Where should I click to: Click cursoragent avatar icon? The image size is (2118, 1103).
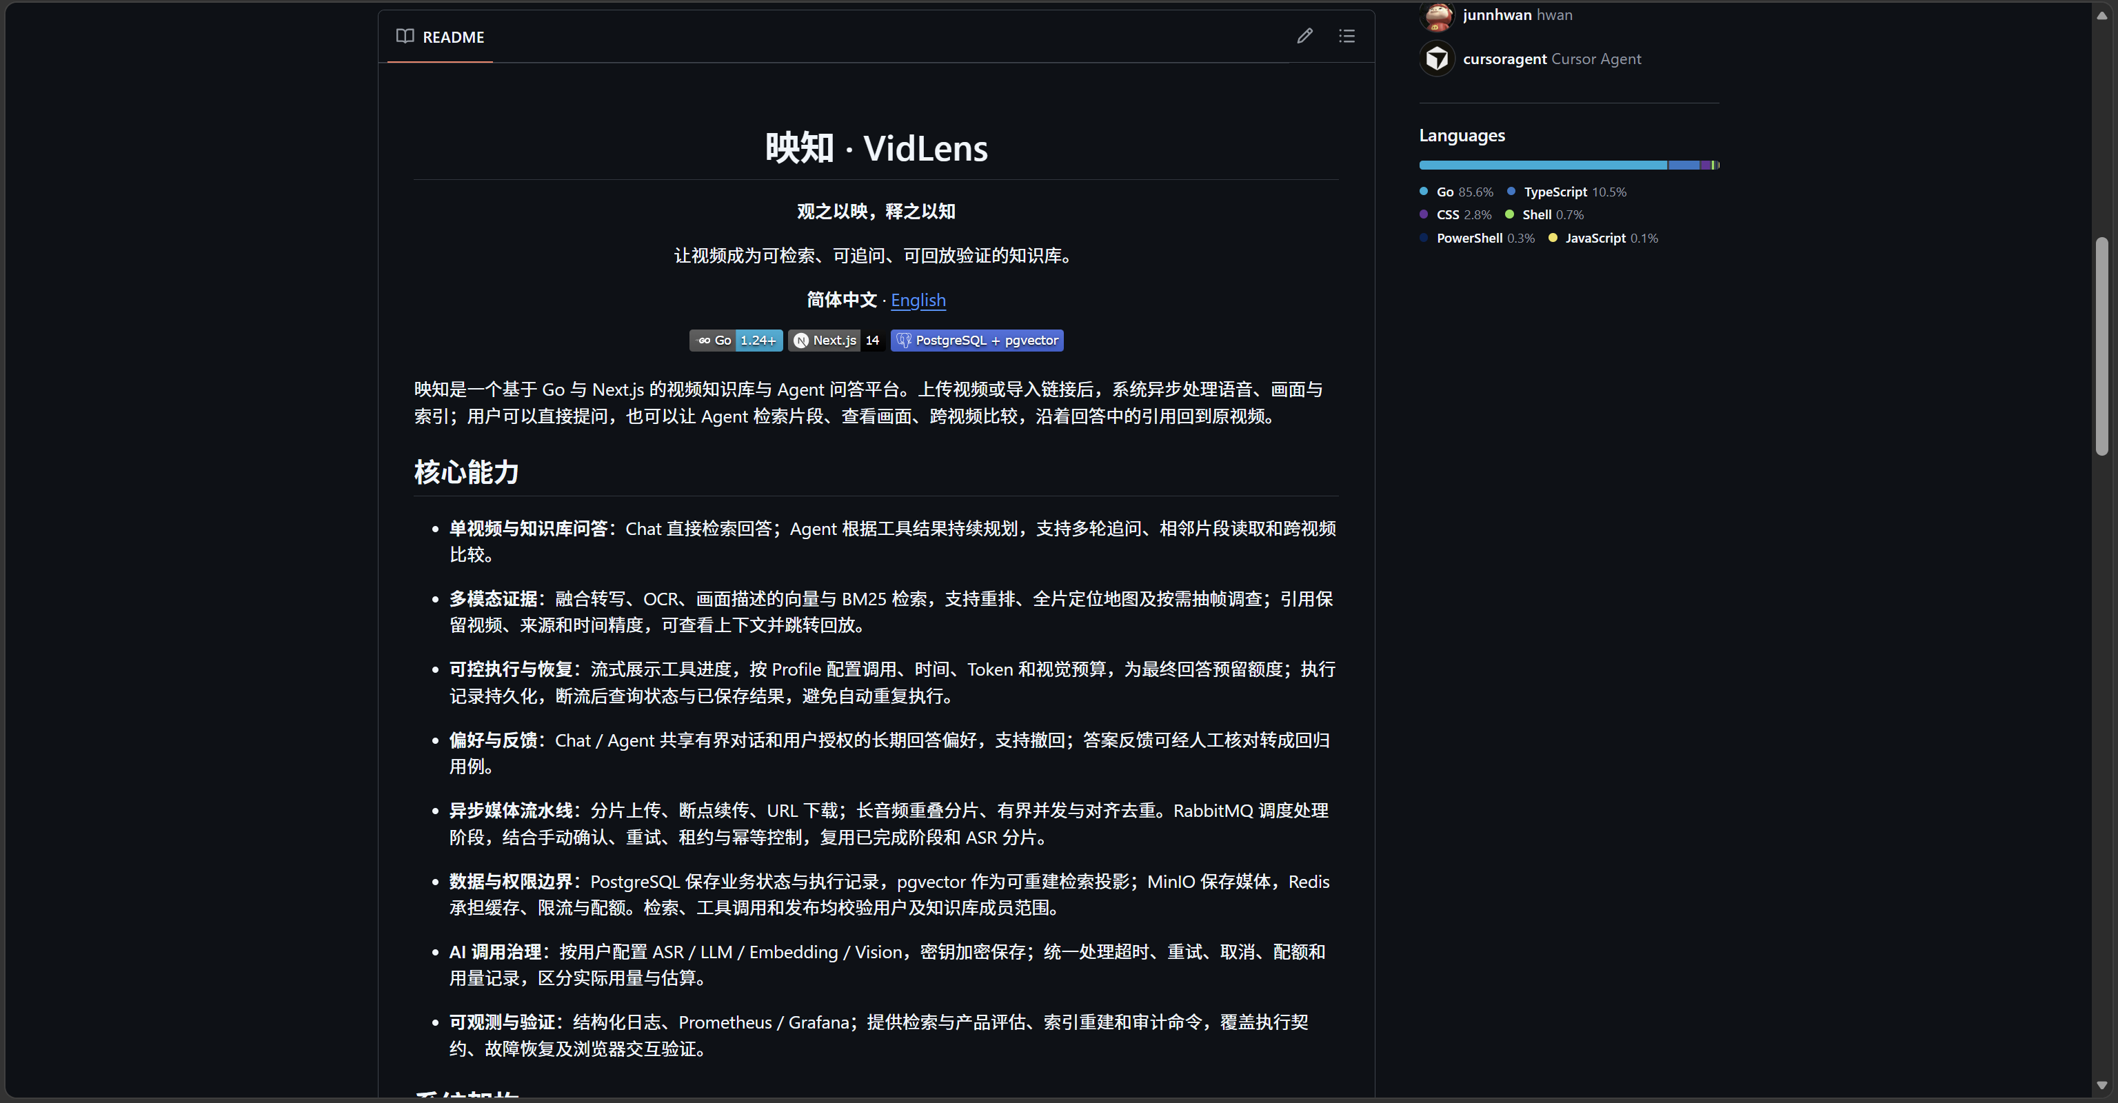pyautogui.click(x=1438, y=59)
